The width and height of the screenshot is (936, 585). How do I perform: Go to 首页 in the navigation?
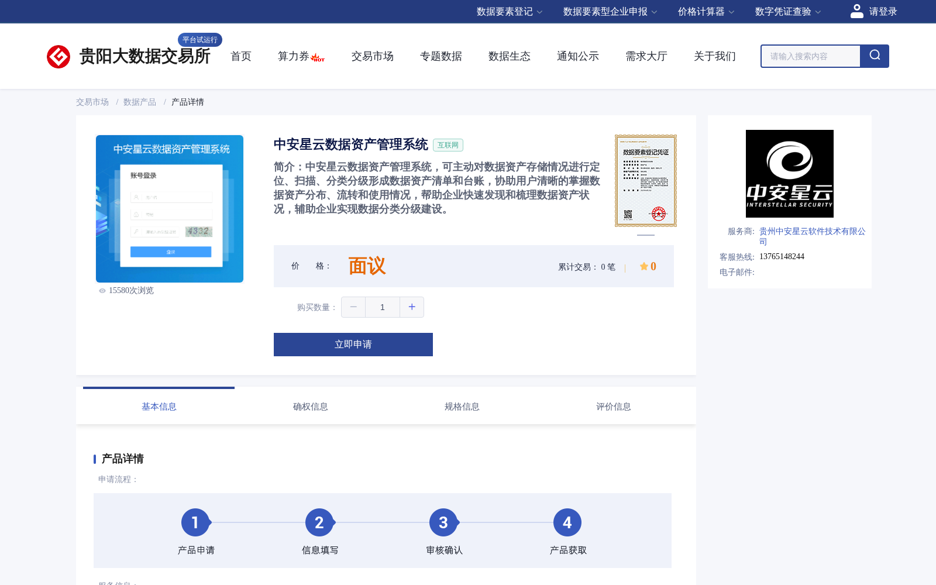[241, 56]
